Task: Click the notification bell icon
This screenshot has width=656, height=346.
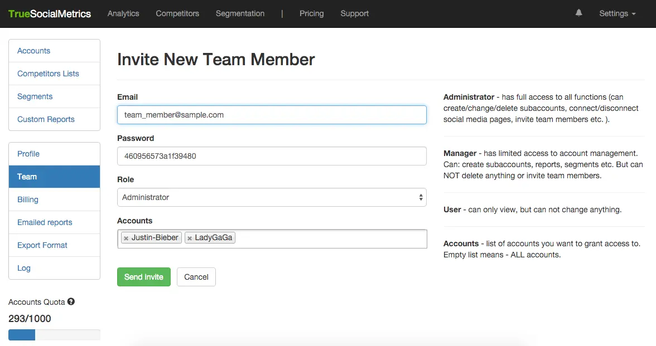Action: (578, 13)
